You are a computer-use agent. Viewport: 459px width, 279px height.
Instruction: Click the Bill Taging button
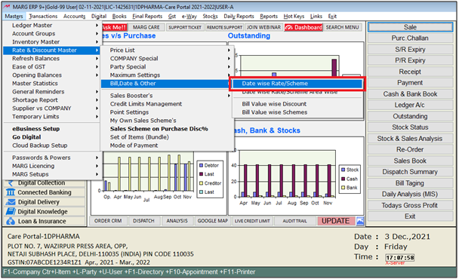click(x=410, y=183)
